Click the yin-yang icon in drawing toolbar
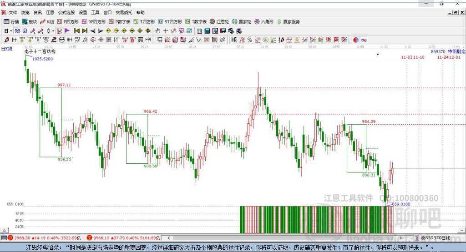466x252 pixels. (x=355, y=40)
